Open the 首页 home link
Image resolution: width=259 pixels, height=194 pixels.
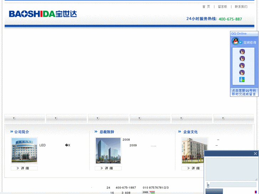(206, 7)
